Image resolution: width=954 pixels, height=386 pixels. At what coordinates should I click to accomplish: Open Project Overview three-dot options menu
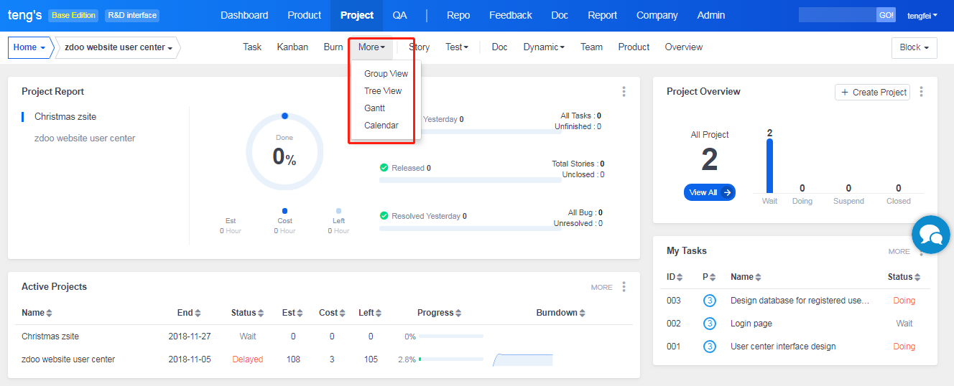point(921,92)
